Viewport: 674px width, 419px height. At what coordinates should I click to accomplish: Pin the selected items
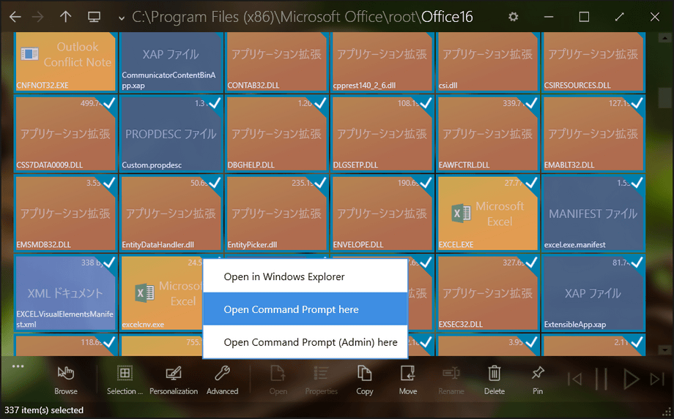tap(538, 380)
